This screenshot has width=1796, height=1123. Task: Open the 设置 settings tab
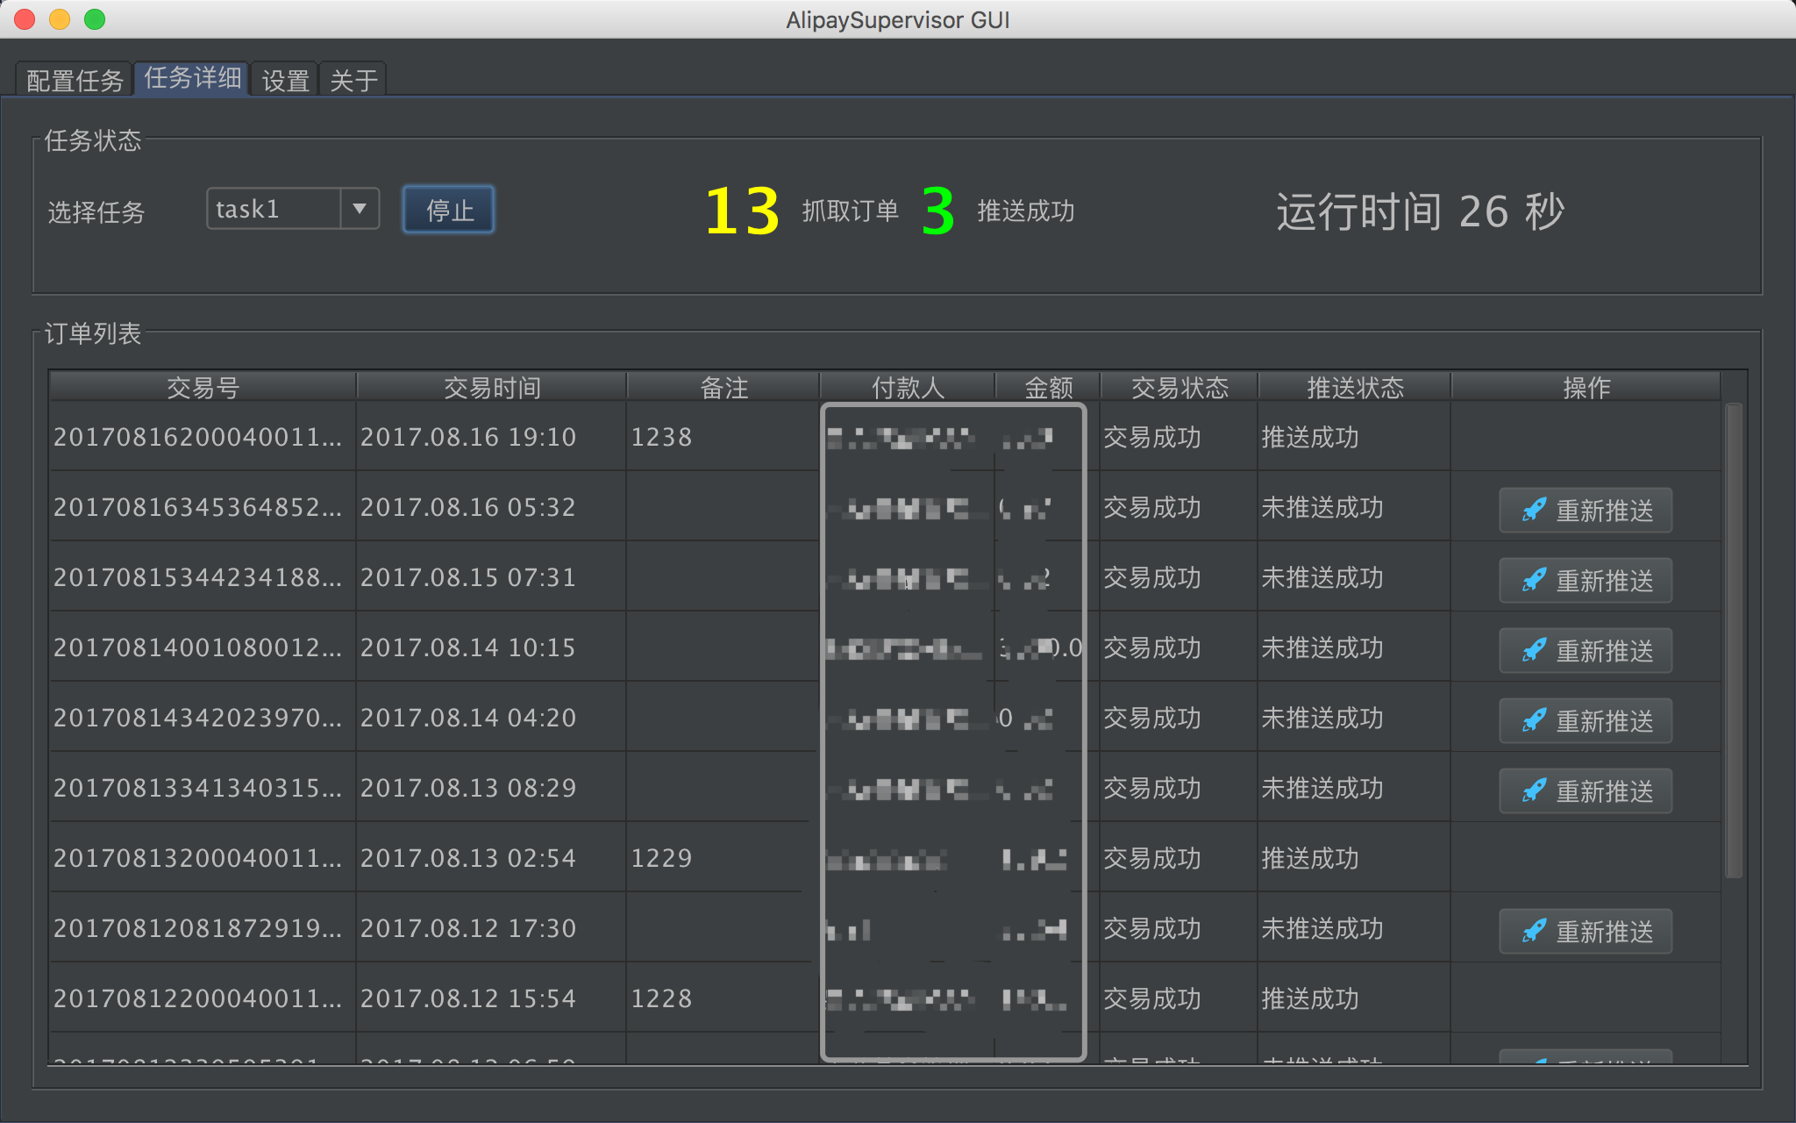pyautogui.click(x=285, y=81)
